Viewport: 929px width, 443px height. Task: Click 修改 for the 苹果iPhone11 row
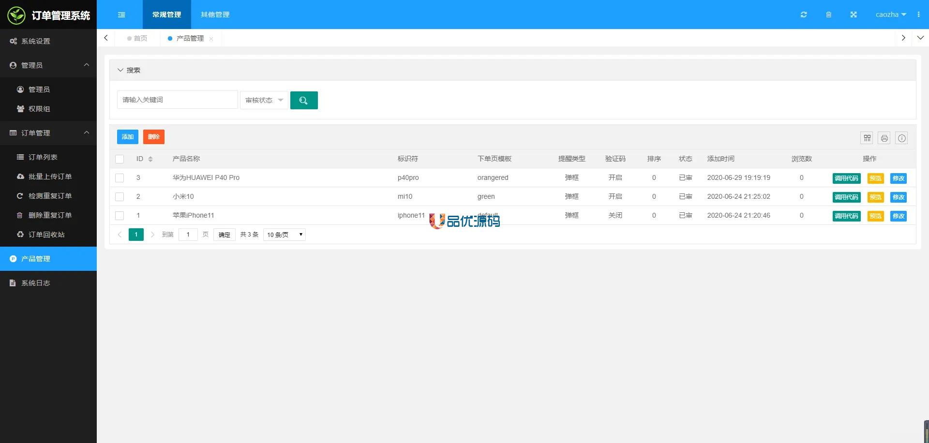(899, 216)
